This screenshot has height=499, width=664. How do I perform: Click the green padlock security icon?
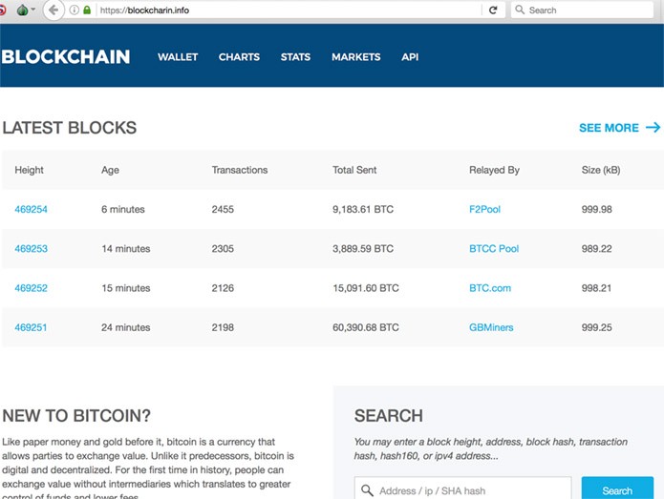coord(87,10)
